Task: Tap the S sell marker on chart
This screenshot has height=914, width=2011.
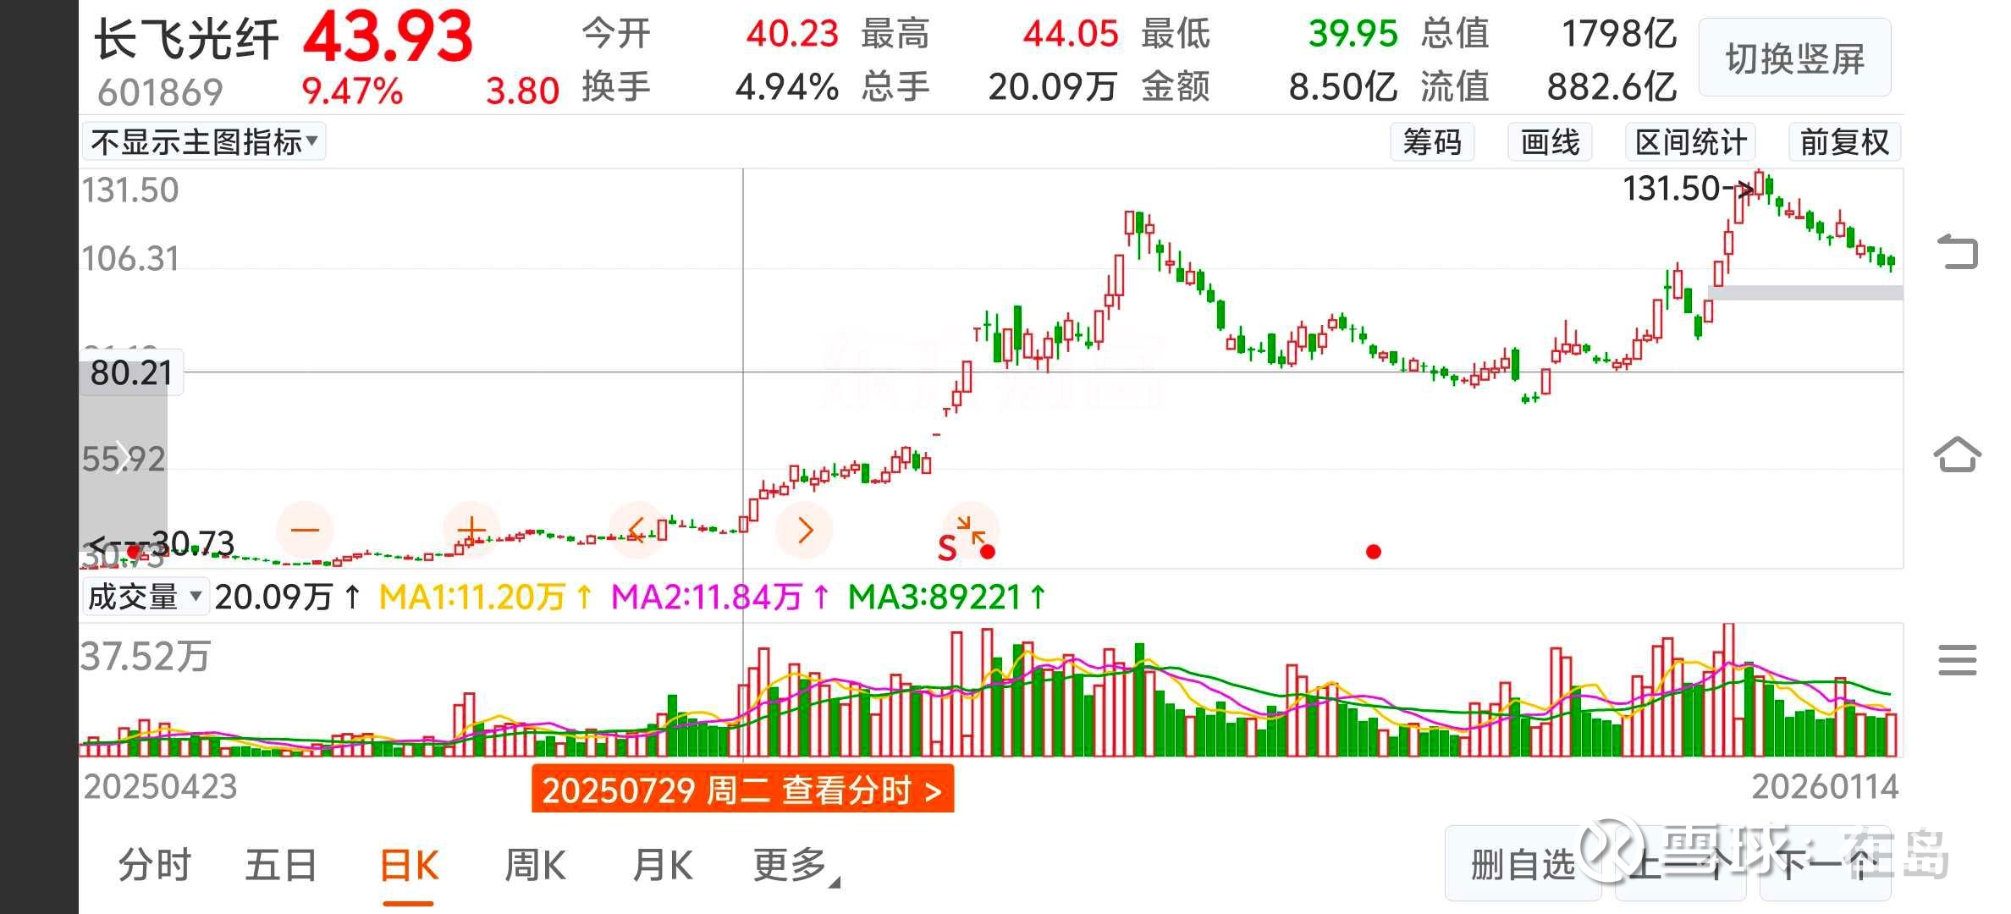Action: (x=947, y=548)
